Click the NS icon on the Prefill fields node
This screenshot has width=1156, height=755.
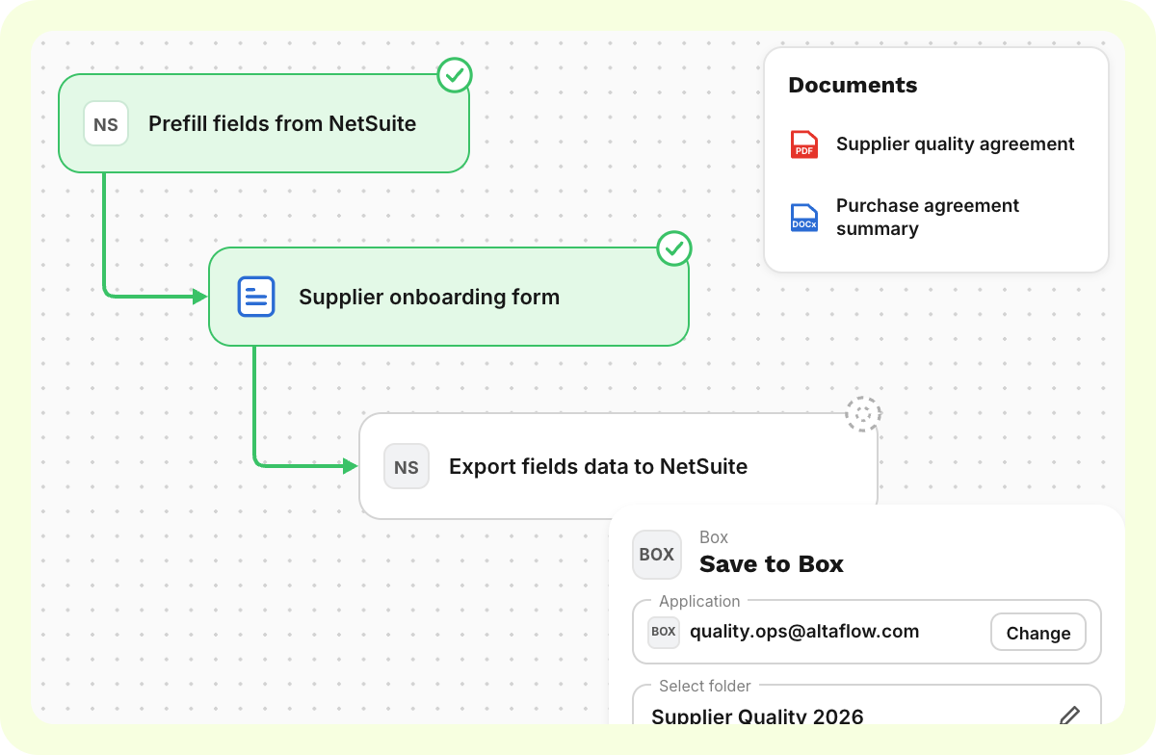[x=106, y=124]
